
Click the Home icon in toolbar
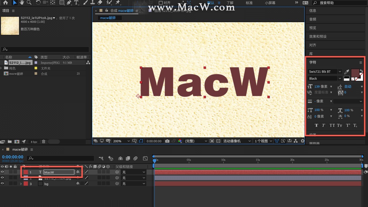(x=5, y=3)
